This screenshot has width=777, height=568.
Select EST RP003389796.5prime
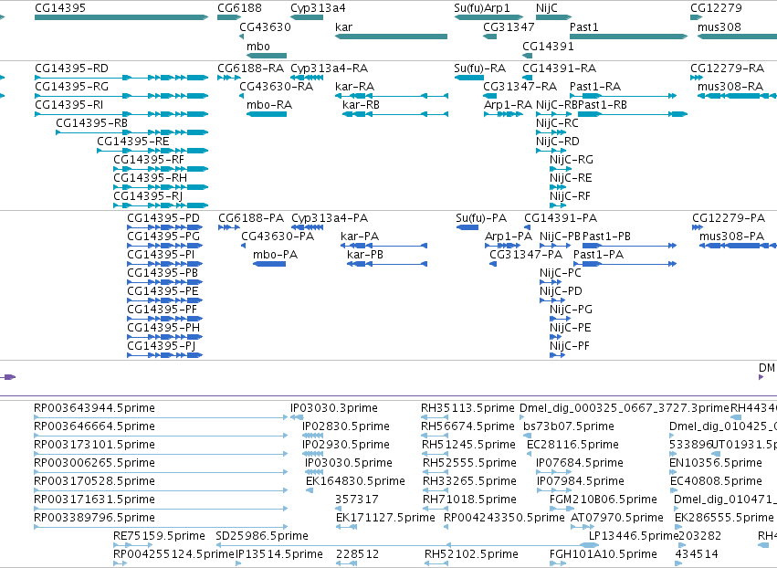point(94,518)
